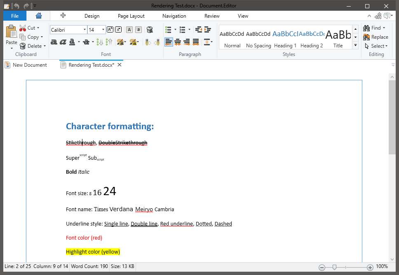The height and width of the screenshot is (275, 399).
Task: Click increase indent icon
Action: (x=208, y=30)
